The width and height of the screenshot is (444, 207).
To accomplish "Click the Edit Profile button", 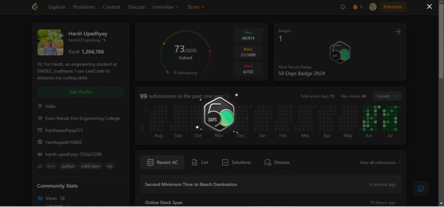I will click(80, 92).
